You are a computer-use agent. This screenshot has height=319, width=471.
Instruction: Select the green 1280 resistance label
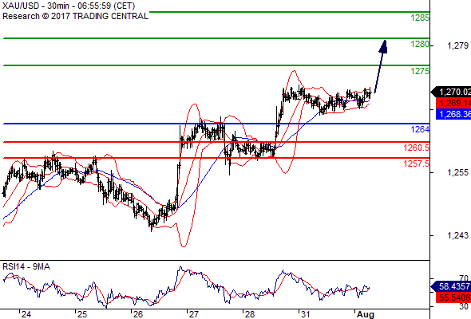click(x=420, y=44)
